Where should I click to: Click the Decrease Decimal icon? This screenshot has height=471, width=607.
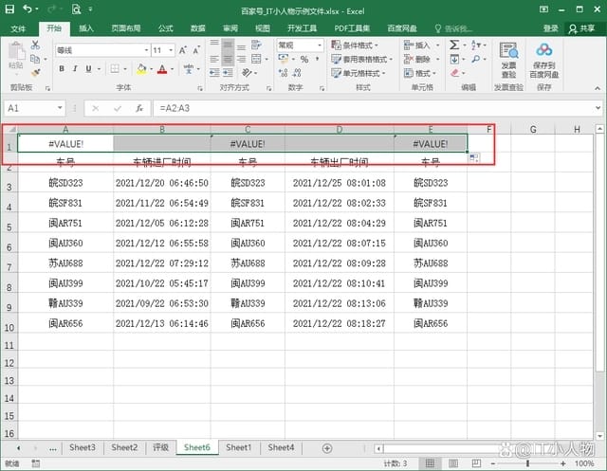coord(297,73)
